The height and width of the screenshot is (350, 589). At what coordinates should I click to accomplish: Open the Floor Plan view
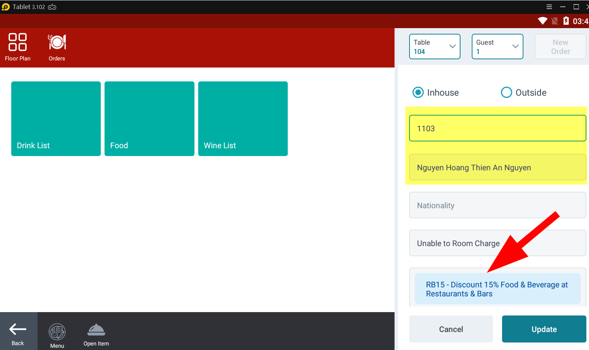click(18, 47)
